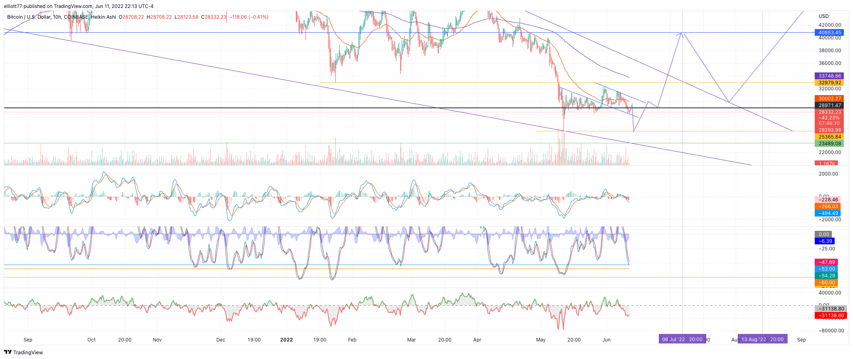The width and height of the screenshot is (853, 359).
Task: Click the −80000.00 bottom pane axis tick
Action: coord(831,331)
